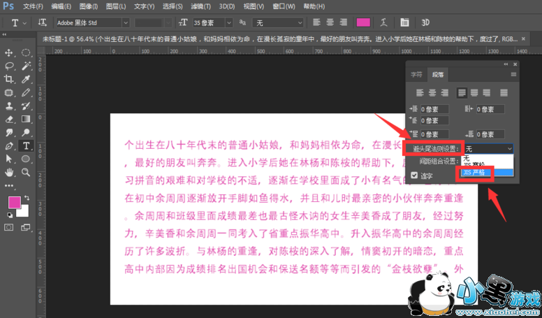Switch to the 字符 tab
542x318 pixels.
[416, 74]
